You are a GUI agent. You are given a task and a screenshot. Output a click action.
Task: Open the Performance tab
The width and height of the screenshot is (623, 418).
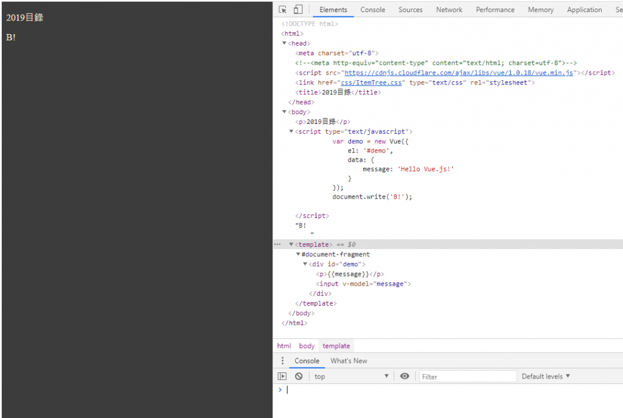point(495,10)
